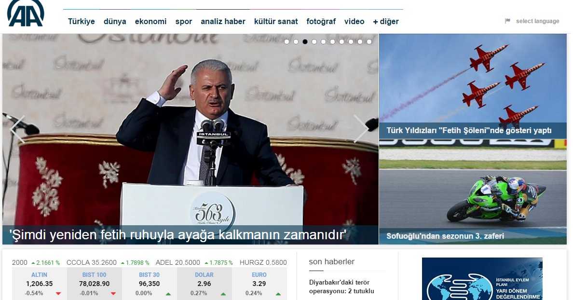Open Diyarbakır'daki terör operasyonu news item
The height and width of the screenshot is (300, 573).
click(x=341, y=287)
